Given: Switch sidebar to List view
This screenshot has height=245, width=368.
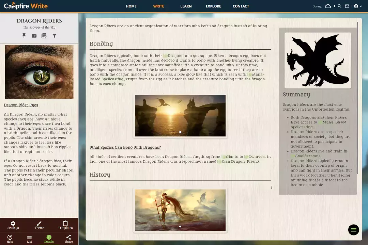Looking at the screenshot, I should coord(29,239).
